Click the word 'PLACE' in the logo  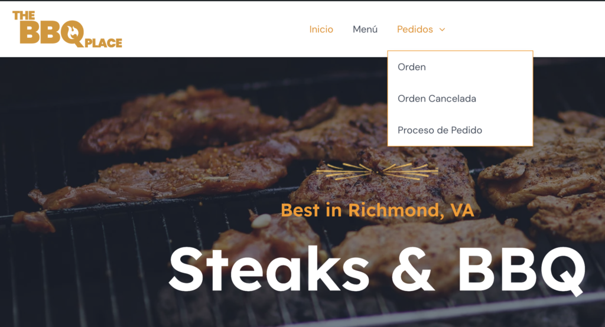(x=103, y=43)
